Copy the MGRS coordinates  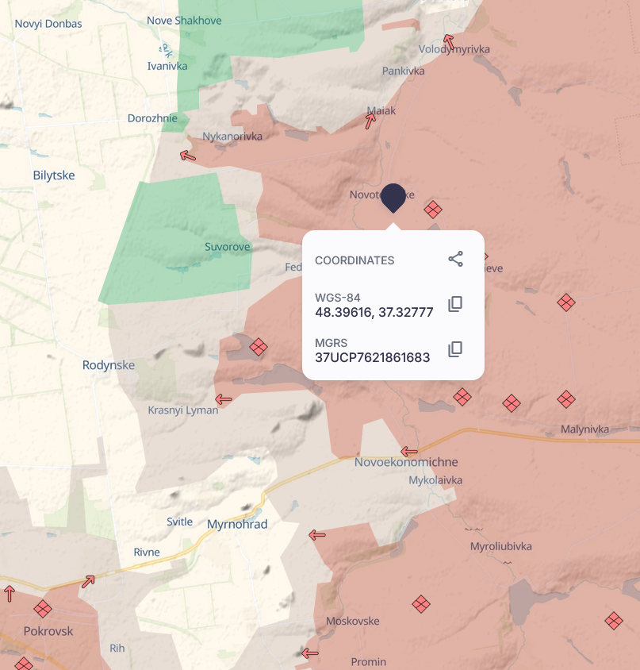[455, 349]
